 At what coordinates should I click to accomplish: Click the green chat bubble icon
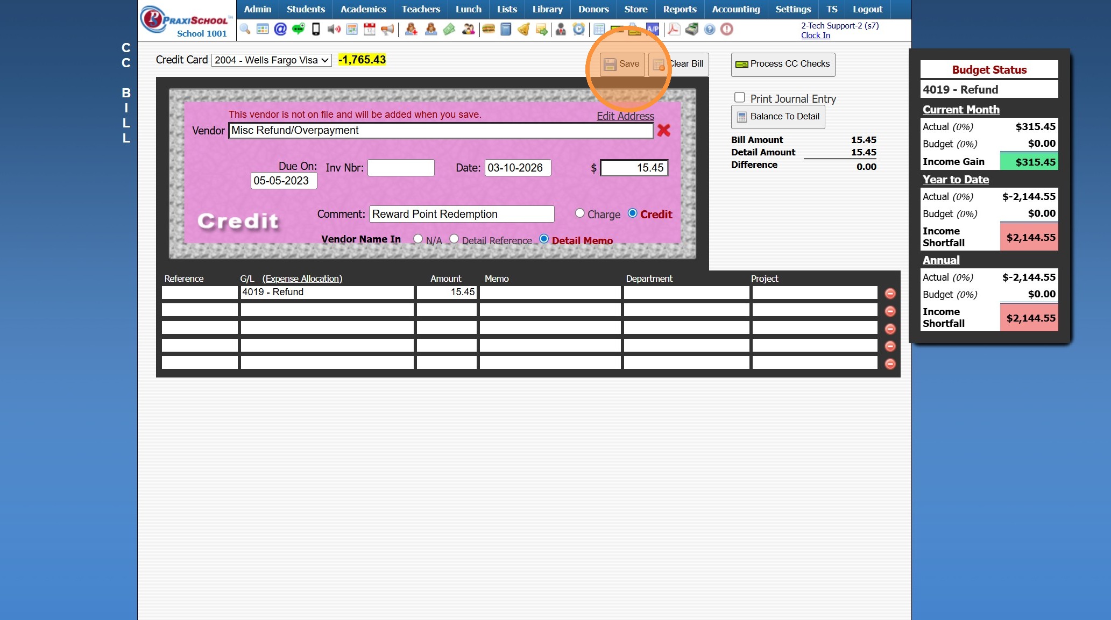[x=298, y=29]
